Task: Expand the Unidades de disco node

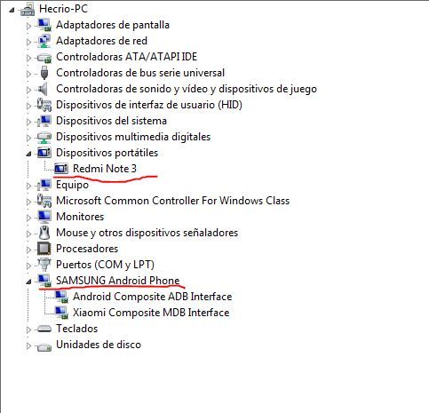Action: (28, 345)
